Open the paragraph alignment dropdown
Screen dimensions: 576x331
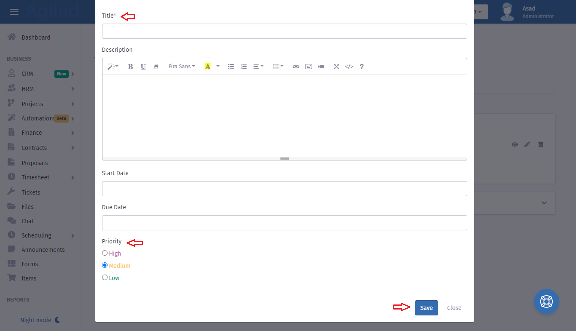pyautogui.click(x=258, y=67)
